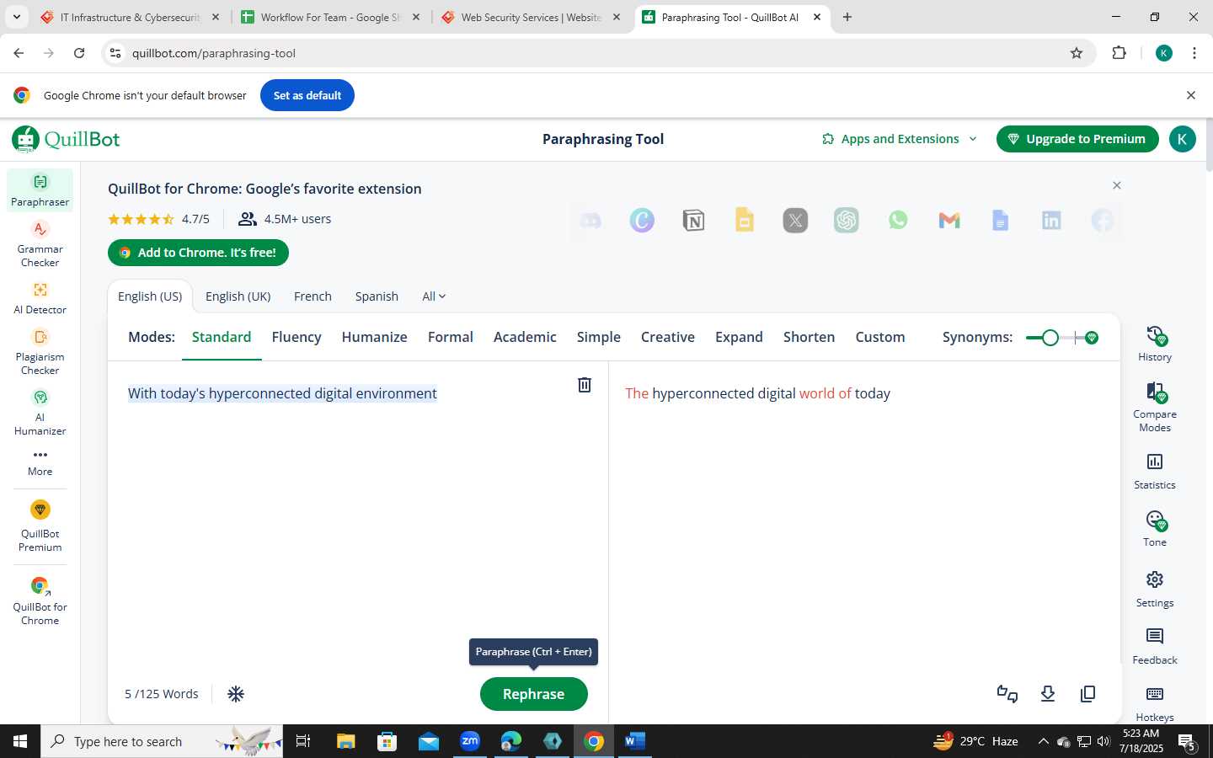The width and height of the screenshot is (1213, 758).
Task: Click the premium end of Synonyms slider
Action: click(x=1092, y=338)
